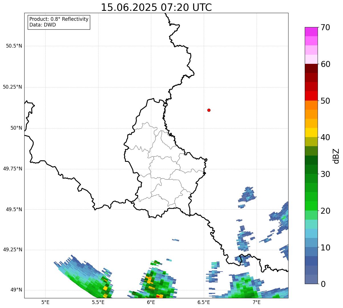
Task: Click the 49.75°N latitude label
Action: coord(12,169)
